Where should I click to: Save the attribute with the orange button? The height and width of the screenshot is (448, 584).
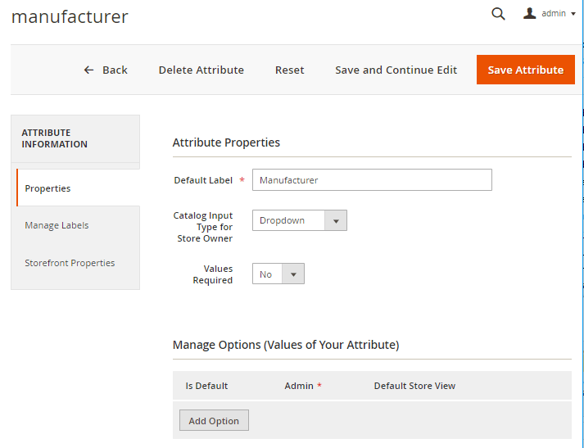pos(525,70)
